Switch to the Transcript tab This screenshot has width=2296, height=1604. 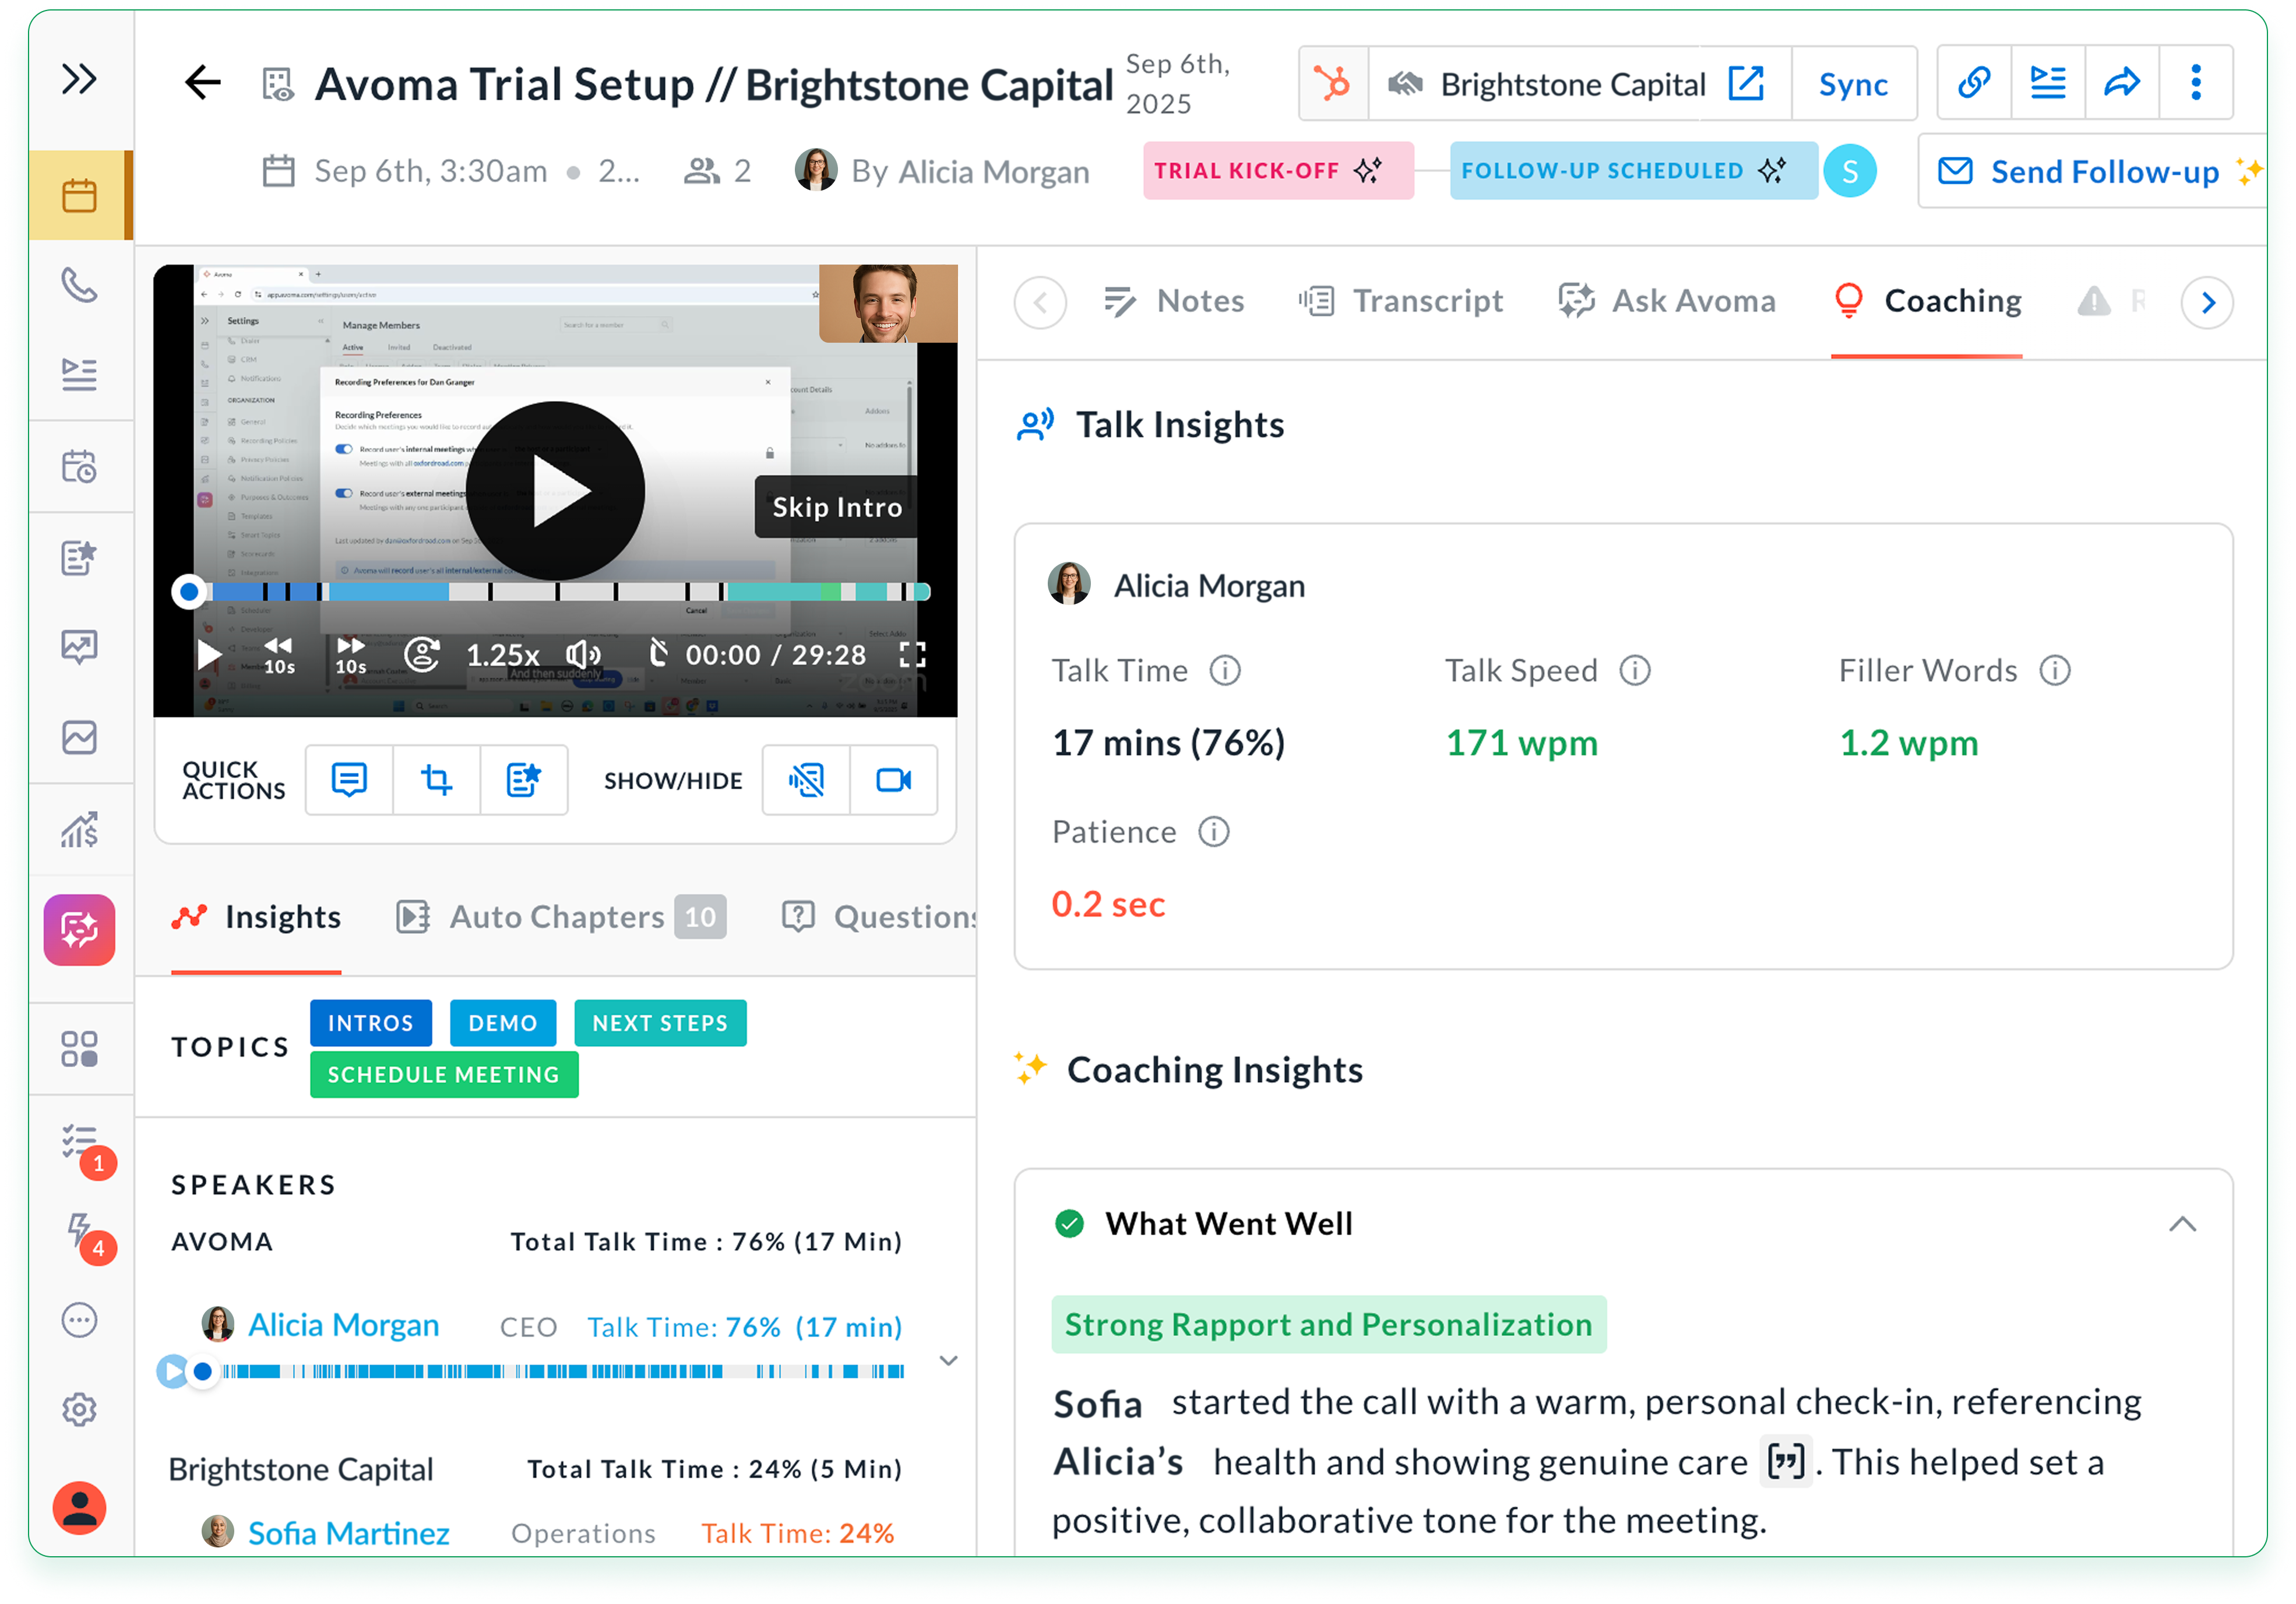[x=1400, y=301]
